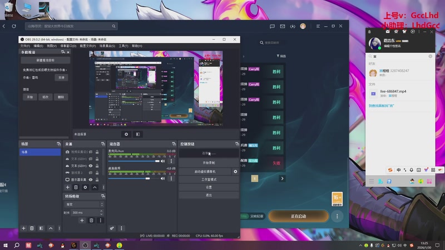Open three-dot menu beside 正在启动 button

click(337, 216)
